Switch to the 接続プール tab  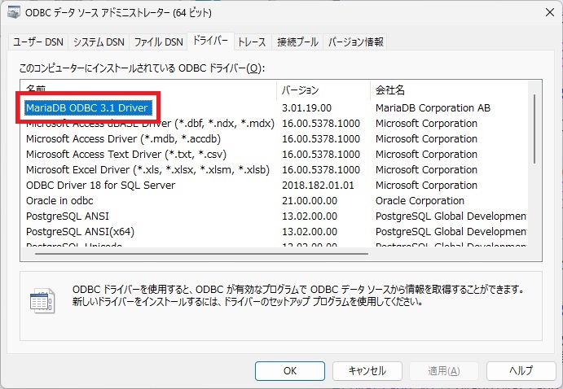(x=297, y=42)
